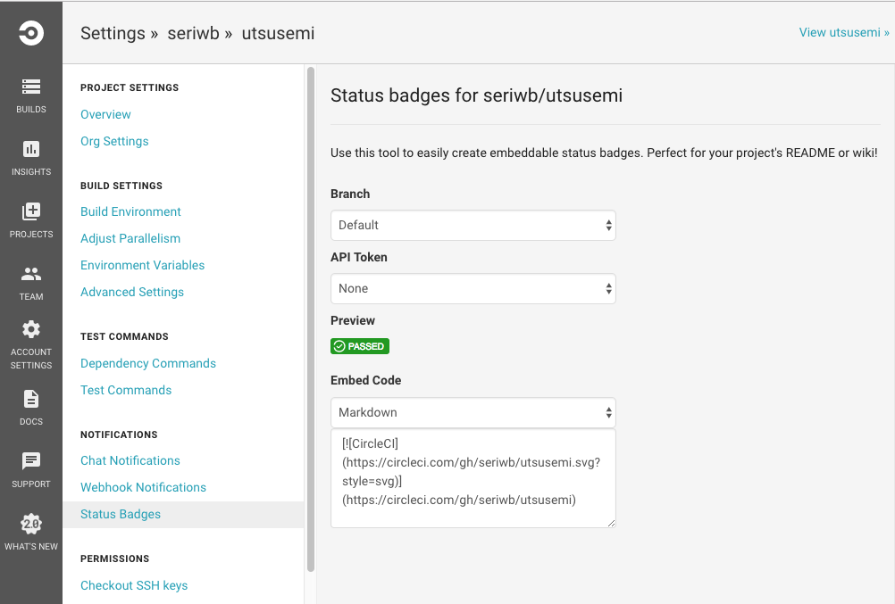
Task: Grab the embed code textarea resize handle
Action: pos(611,523)
